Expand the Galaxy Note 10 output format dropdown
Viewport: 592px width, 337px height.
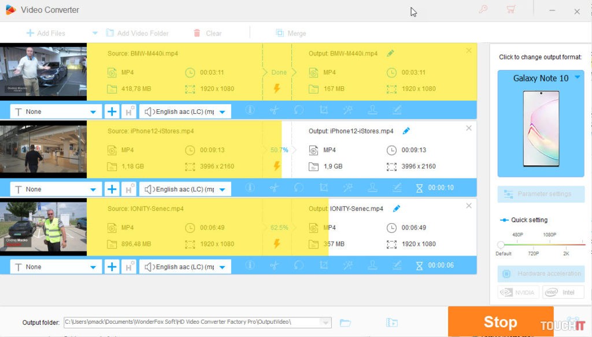click(577, 77)
